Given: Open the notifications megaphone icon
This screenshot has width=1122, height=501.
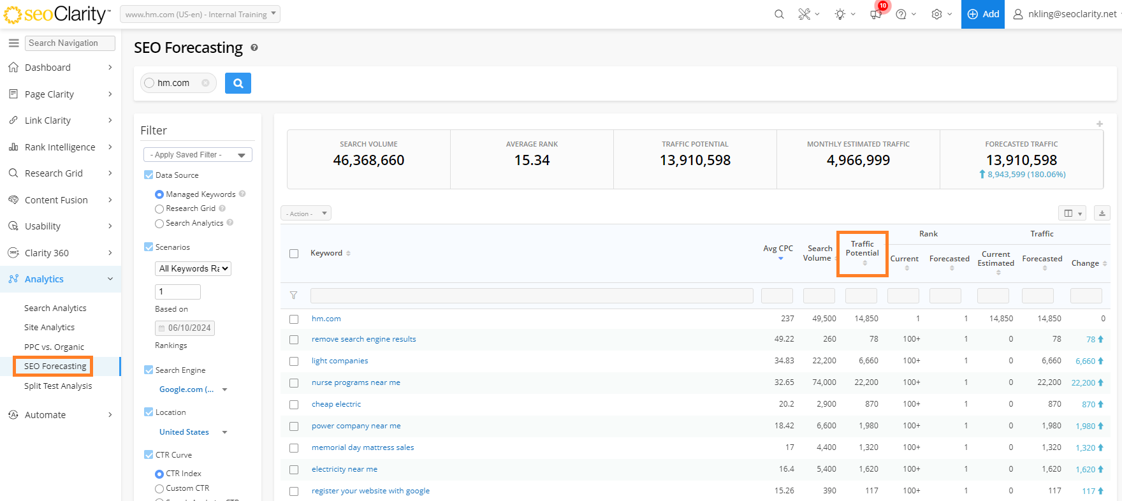Looking at the screenshot, I should (x=877, y=14).
